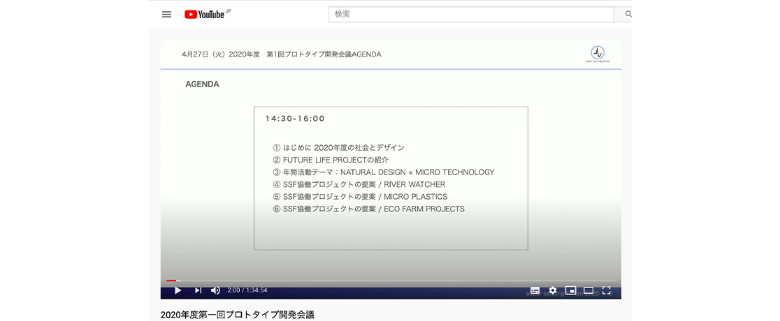The width and height of the screenshot is (780, 321).
Task: Switch to the miniplayer
Action: (570, 290)
